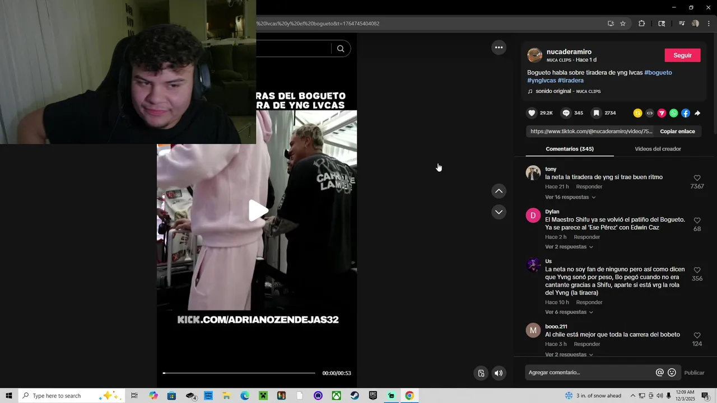This screenshot has width=717, height=403.
Task: Open Microsoft Edge from taskbar
Action: click(x=245, y=396)
